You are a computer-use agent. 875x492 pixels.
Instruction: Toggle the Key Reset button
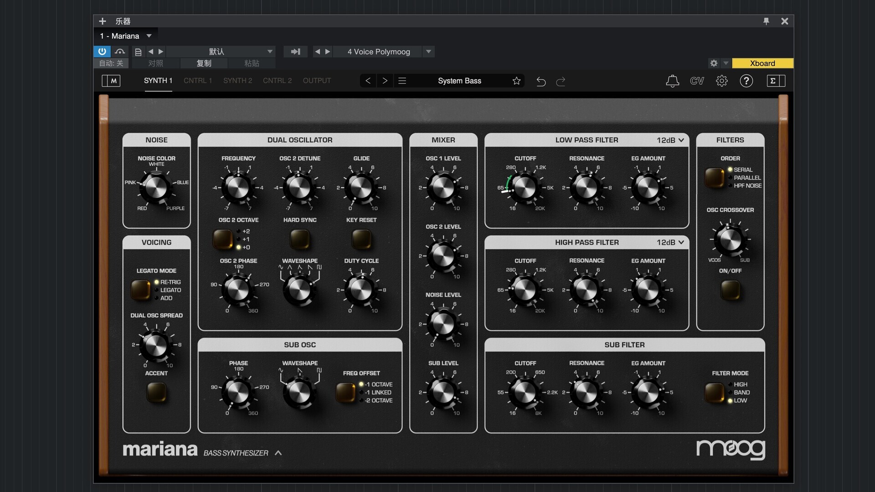361,239
